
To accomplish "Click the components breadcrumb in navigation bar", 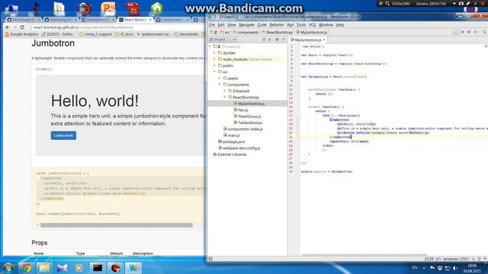I will [x=246, y=32].
